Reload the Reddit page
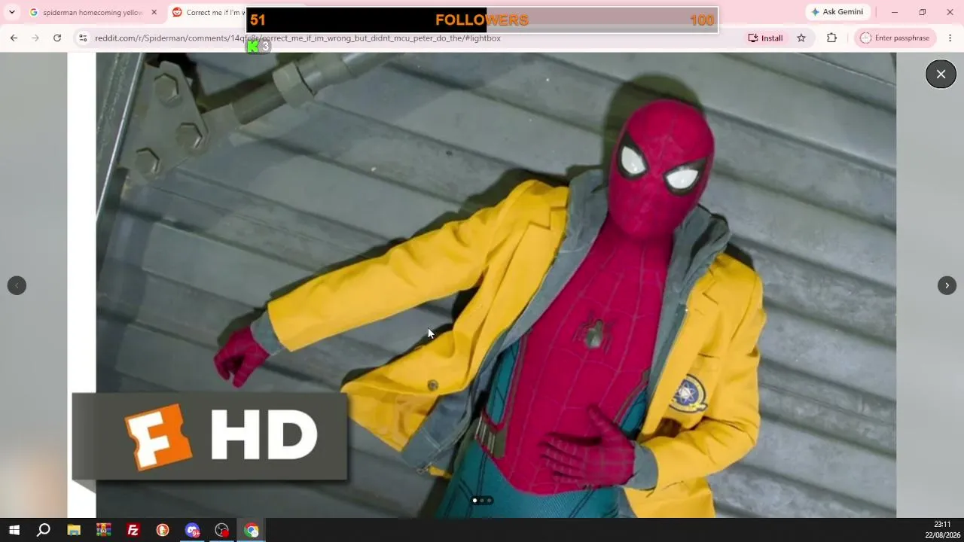The height and width of the screenshot is (542, 964). point(57,38)
